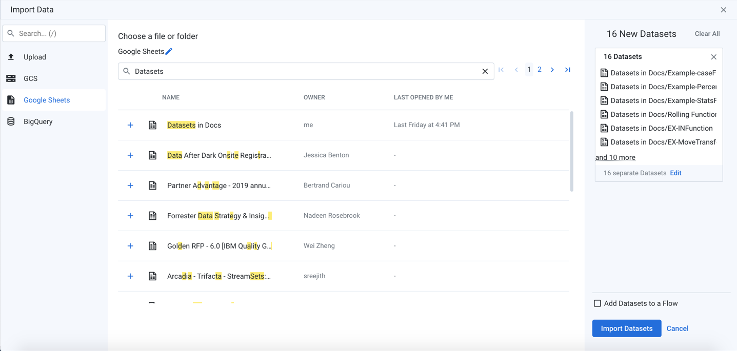
Task: Expand the 'and 10 more' datasets list
Action: tap(615, 157)
